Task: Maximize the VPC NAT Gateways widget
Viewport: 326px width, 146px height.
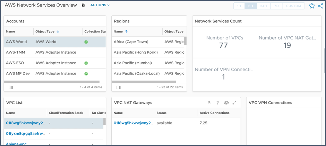Action: (234, 103)
